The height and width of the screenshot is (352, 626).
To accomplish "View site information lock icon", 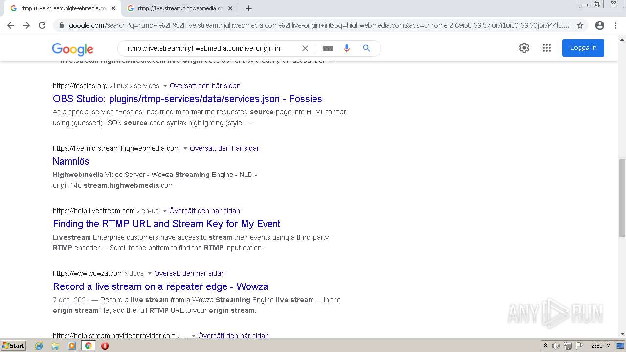I will (61, 25).
